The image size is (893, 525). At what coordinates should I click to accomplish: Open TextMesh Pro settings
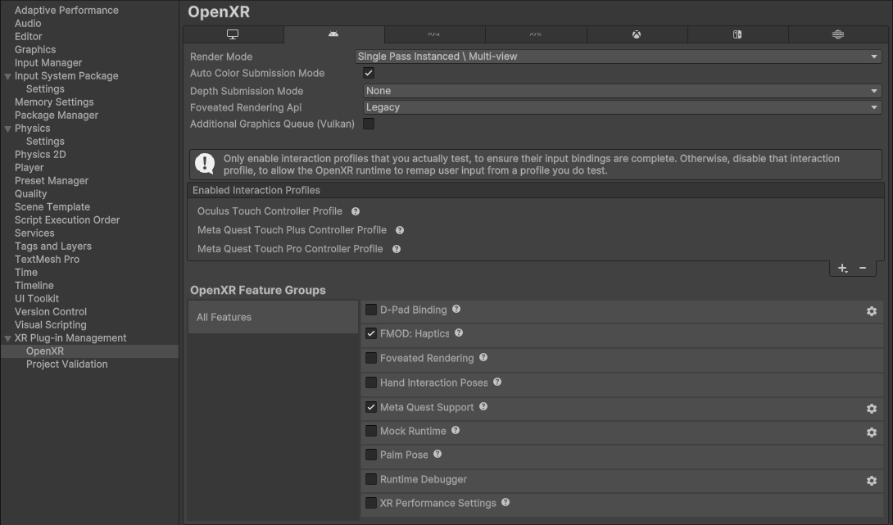tap(48, 259)
